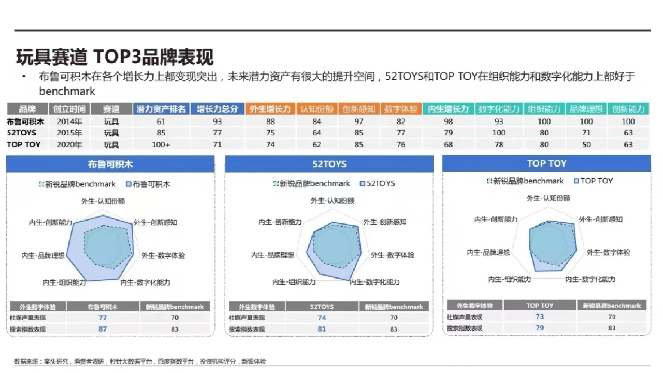Select the 数字体验 column header
This screenshot has width=663, height=373.
[400, 109]
